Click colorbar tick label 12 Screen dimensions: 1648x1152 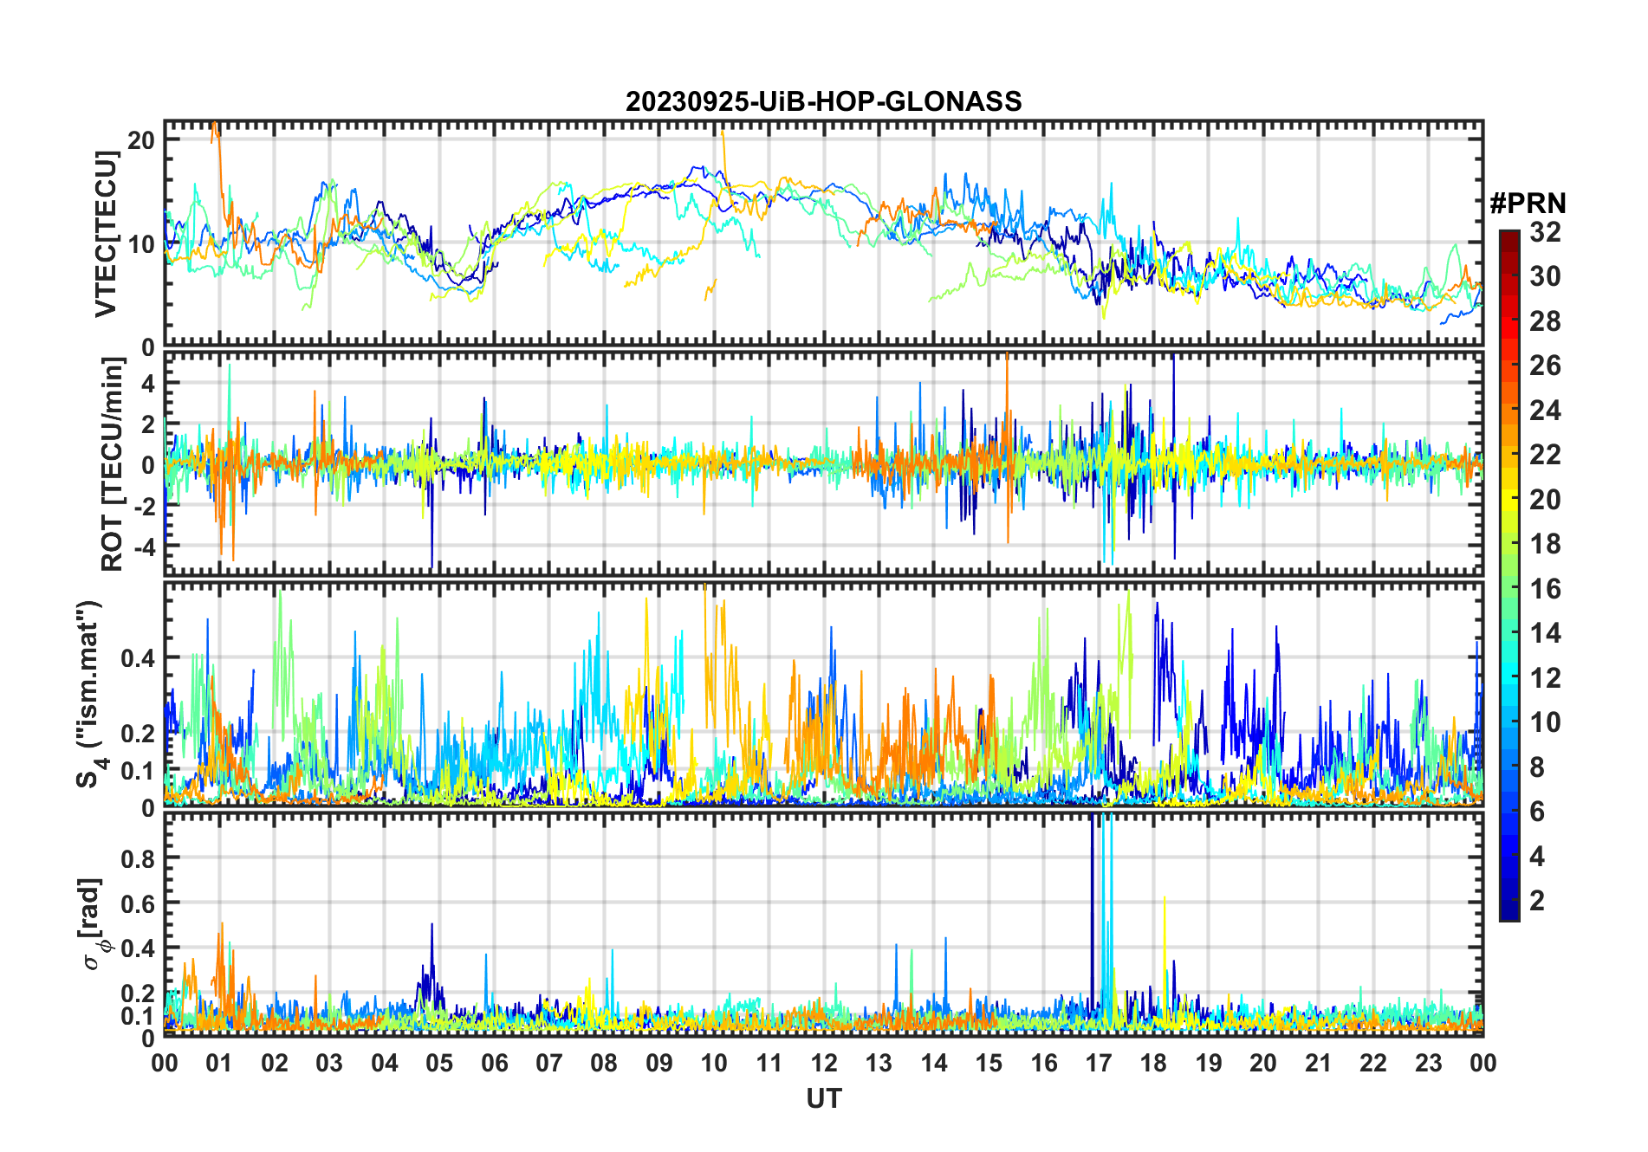(x=1545, y=678)
